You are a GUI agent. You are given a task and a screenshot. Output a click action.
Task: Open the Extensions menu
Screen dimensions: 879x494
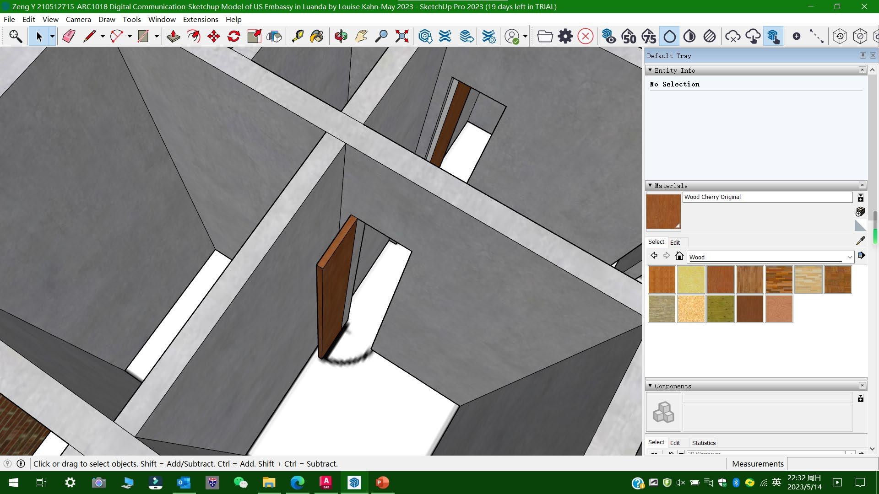tap(200, 19)
